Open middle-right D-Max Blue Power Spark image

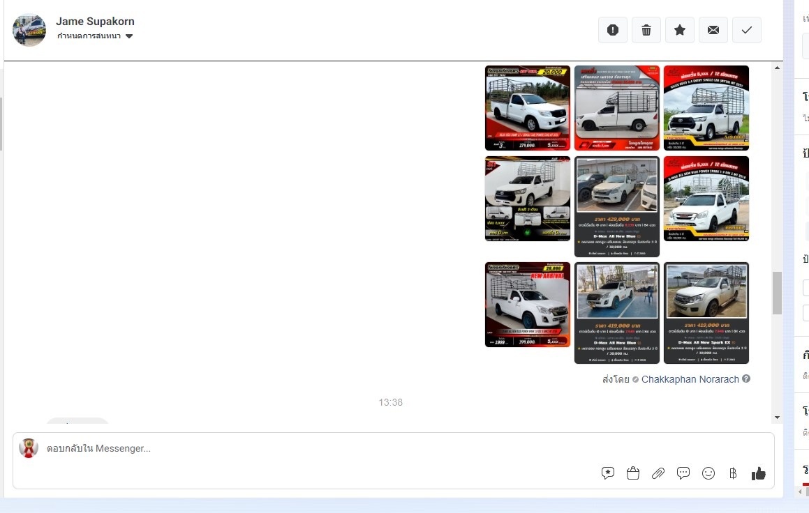tap(706, 198)
